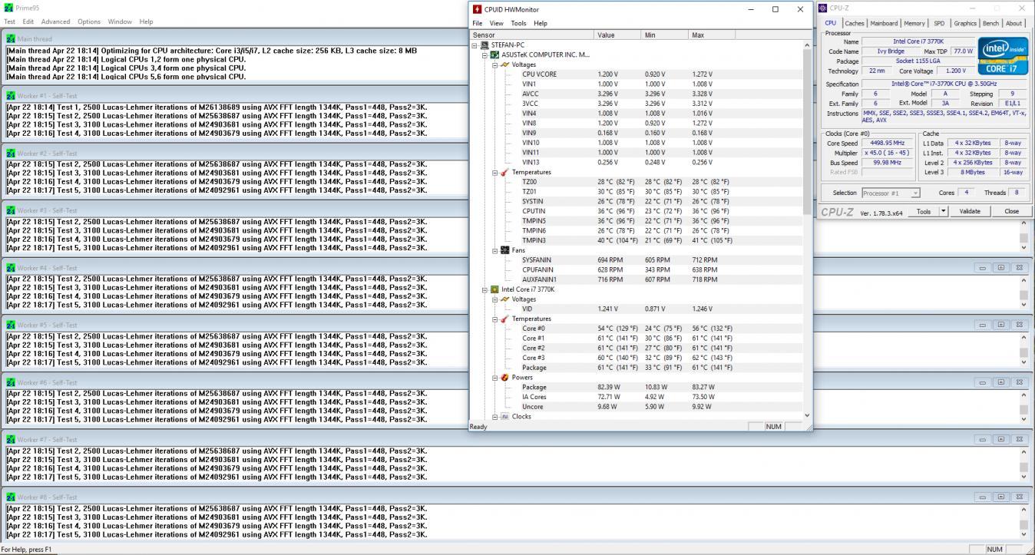This screenshot has height=555, width=1035.
Task: Click the Max column header in HWMonitor
Action: 712,35
